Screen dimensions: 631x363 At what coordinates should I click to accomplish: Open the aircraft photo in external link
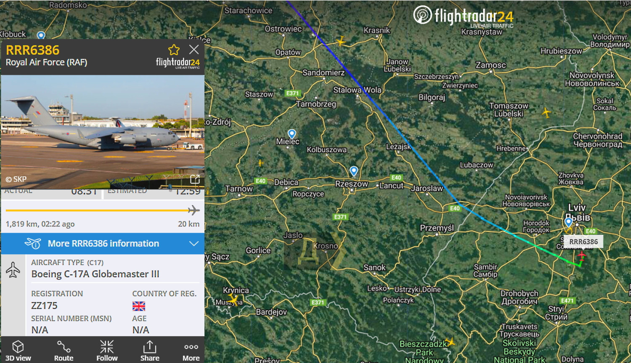point(195,179)
